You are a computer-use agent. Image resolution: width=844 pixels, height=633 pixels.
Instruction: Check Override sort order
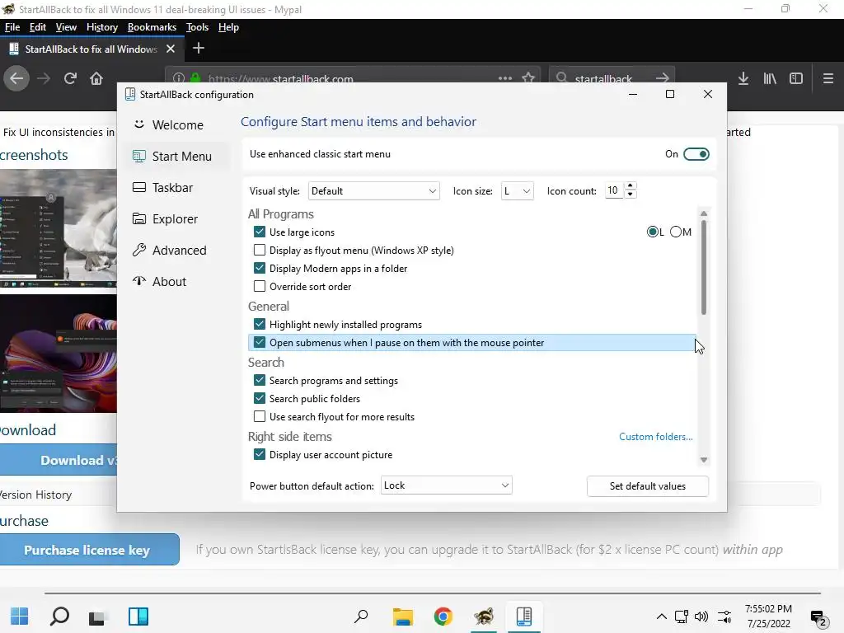(x=260, y=286)
